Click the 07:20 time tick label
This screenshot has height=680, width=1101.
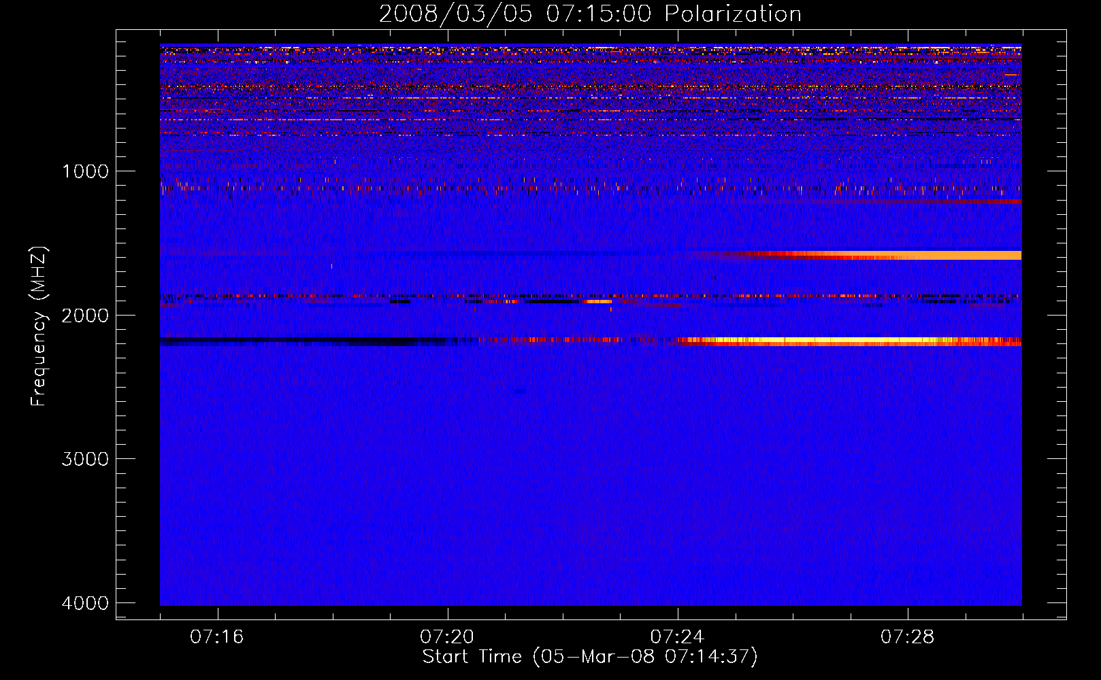point(447,637)
